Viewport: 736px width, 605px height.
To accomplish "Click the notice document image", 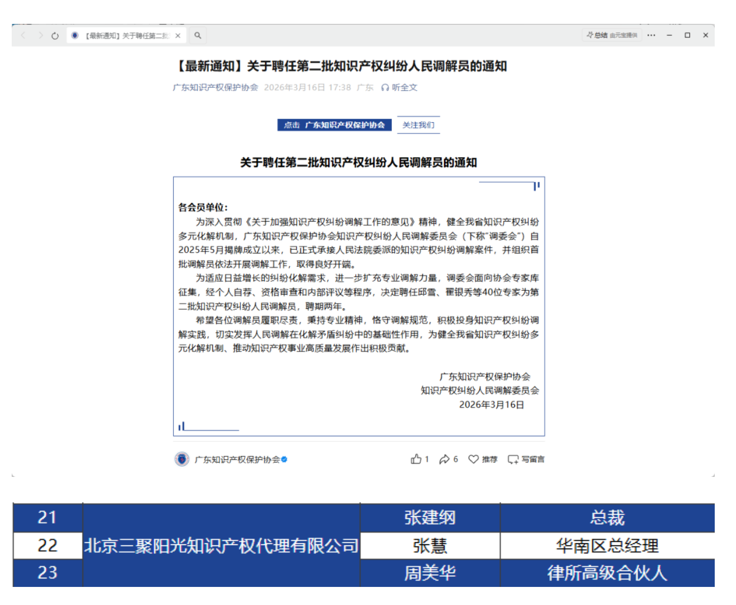I will click(359, 306).
